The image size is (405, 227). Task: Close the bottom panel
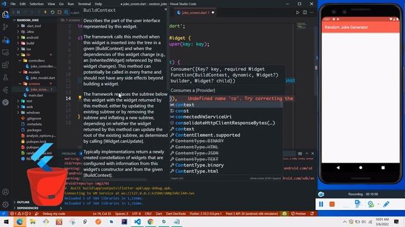(313, 153)
